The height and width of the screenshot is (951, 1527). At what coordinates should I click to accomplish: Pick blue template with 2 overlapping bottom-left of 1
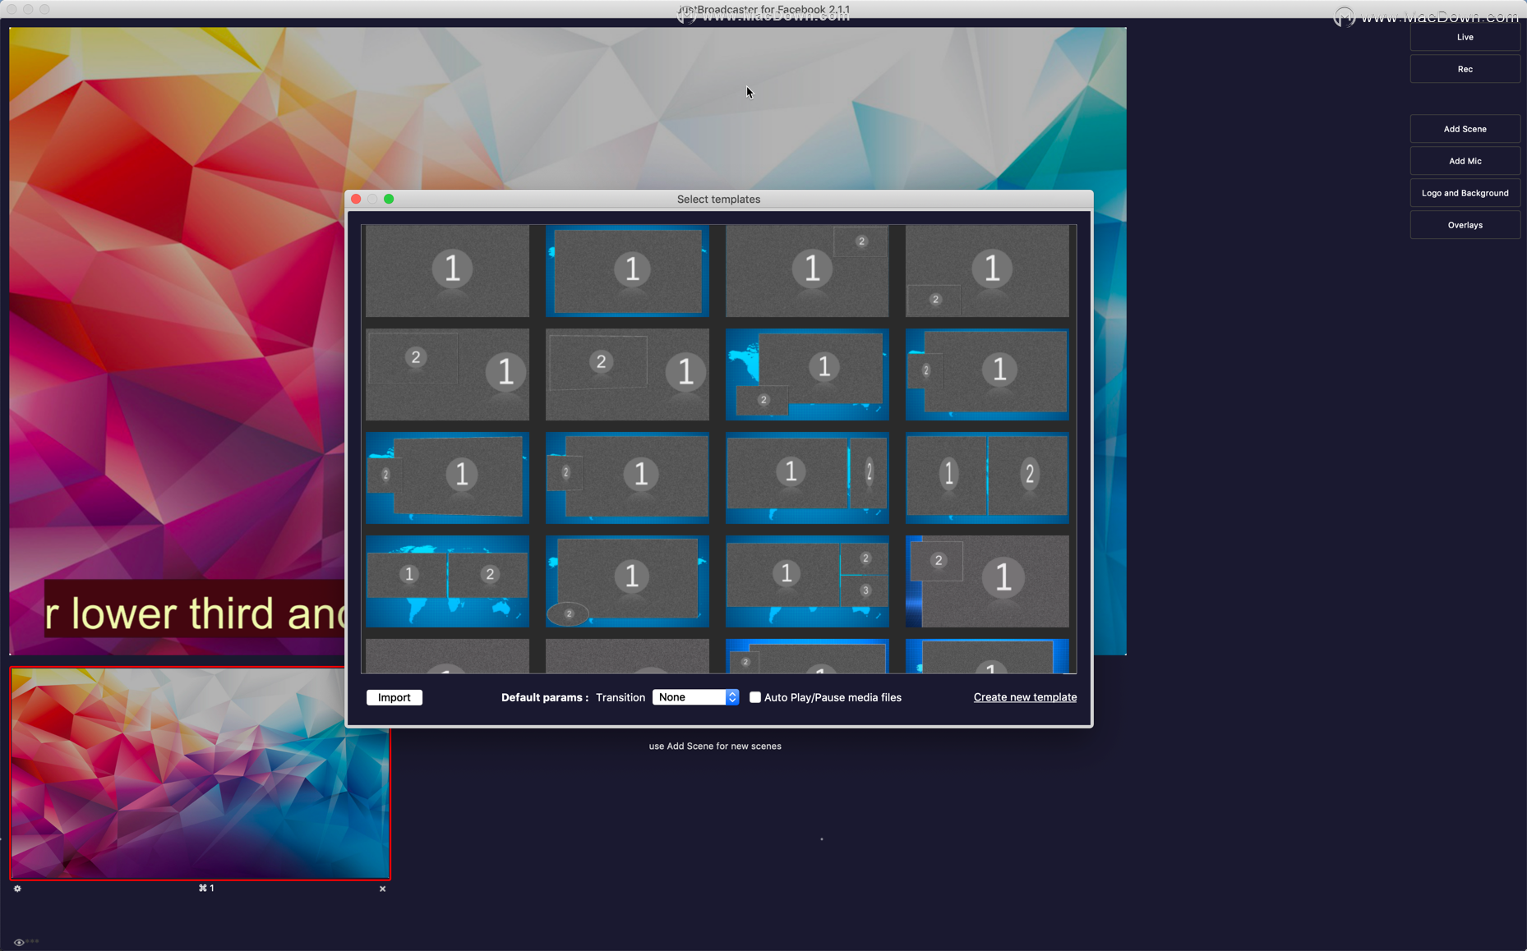pyautogui.click(x=807, y=374)
